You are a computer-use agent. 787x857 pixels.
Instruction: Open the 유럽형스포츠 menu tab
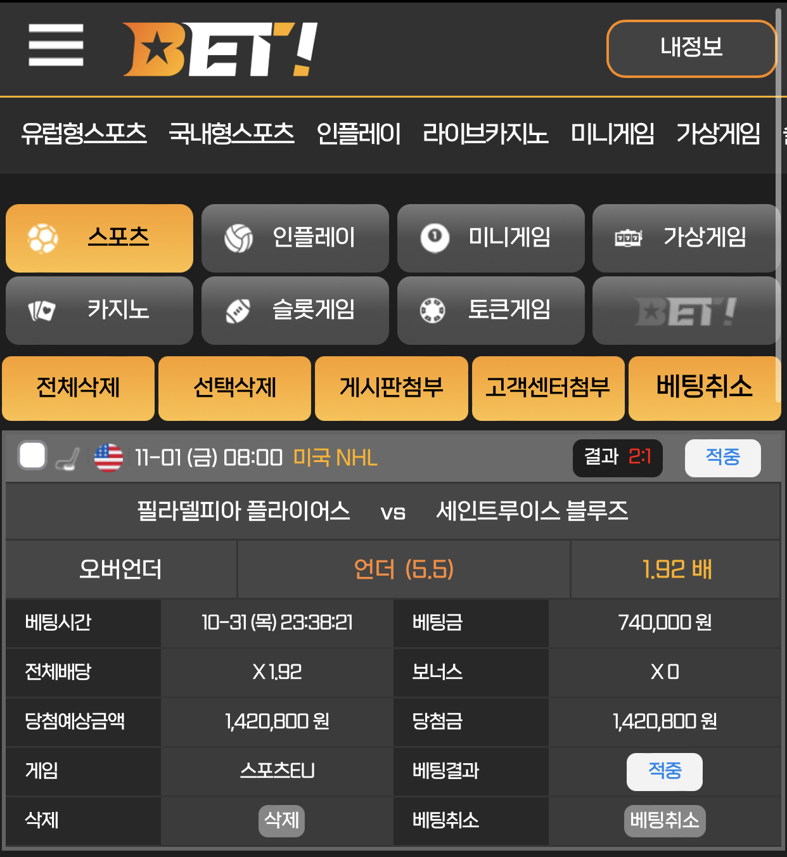pos(84,134)
